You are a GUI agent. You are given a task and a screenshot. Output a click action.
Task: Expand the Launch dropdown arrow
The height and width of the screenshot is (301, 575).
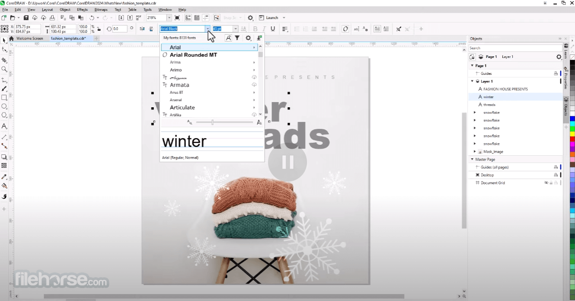(284, 18)
